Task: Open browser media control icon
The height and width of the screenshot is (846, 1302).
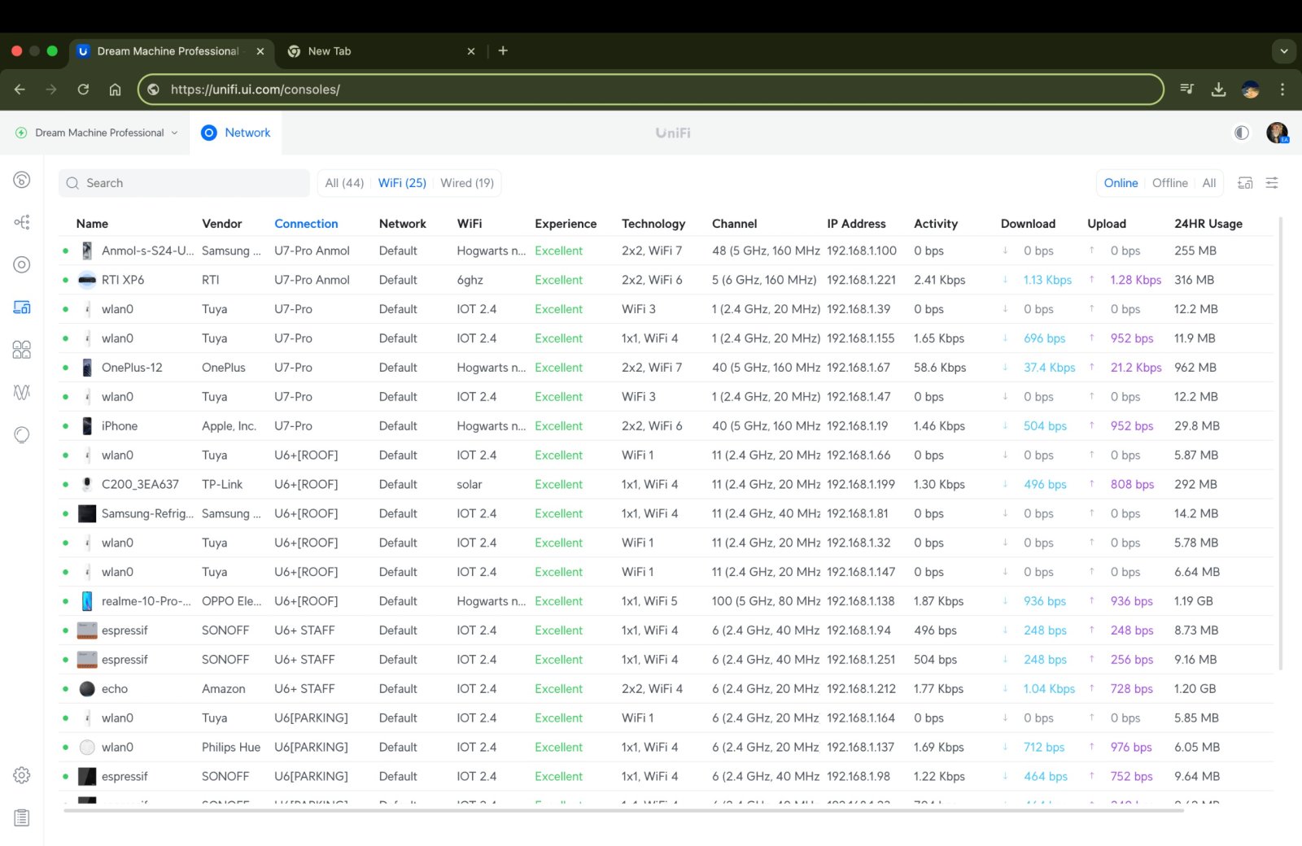Action: click(1187, 89)
